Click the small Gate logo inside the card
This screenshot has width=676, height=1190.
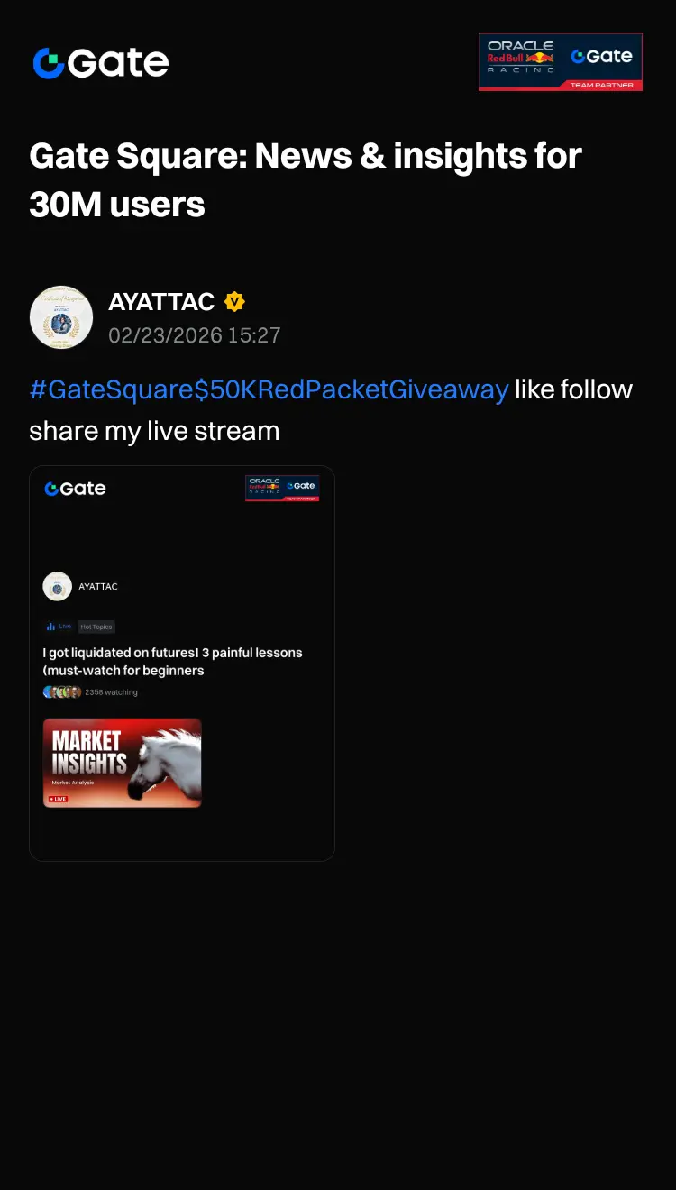[75, 489]
